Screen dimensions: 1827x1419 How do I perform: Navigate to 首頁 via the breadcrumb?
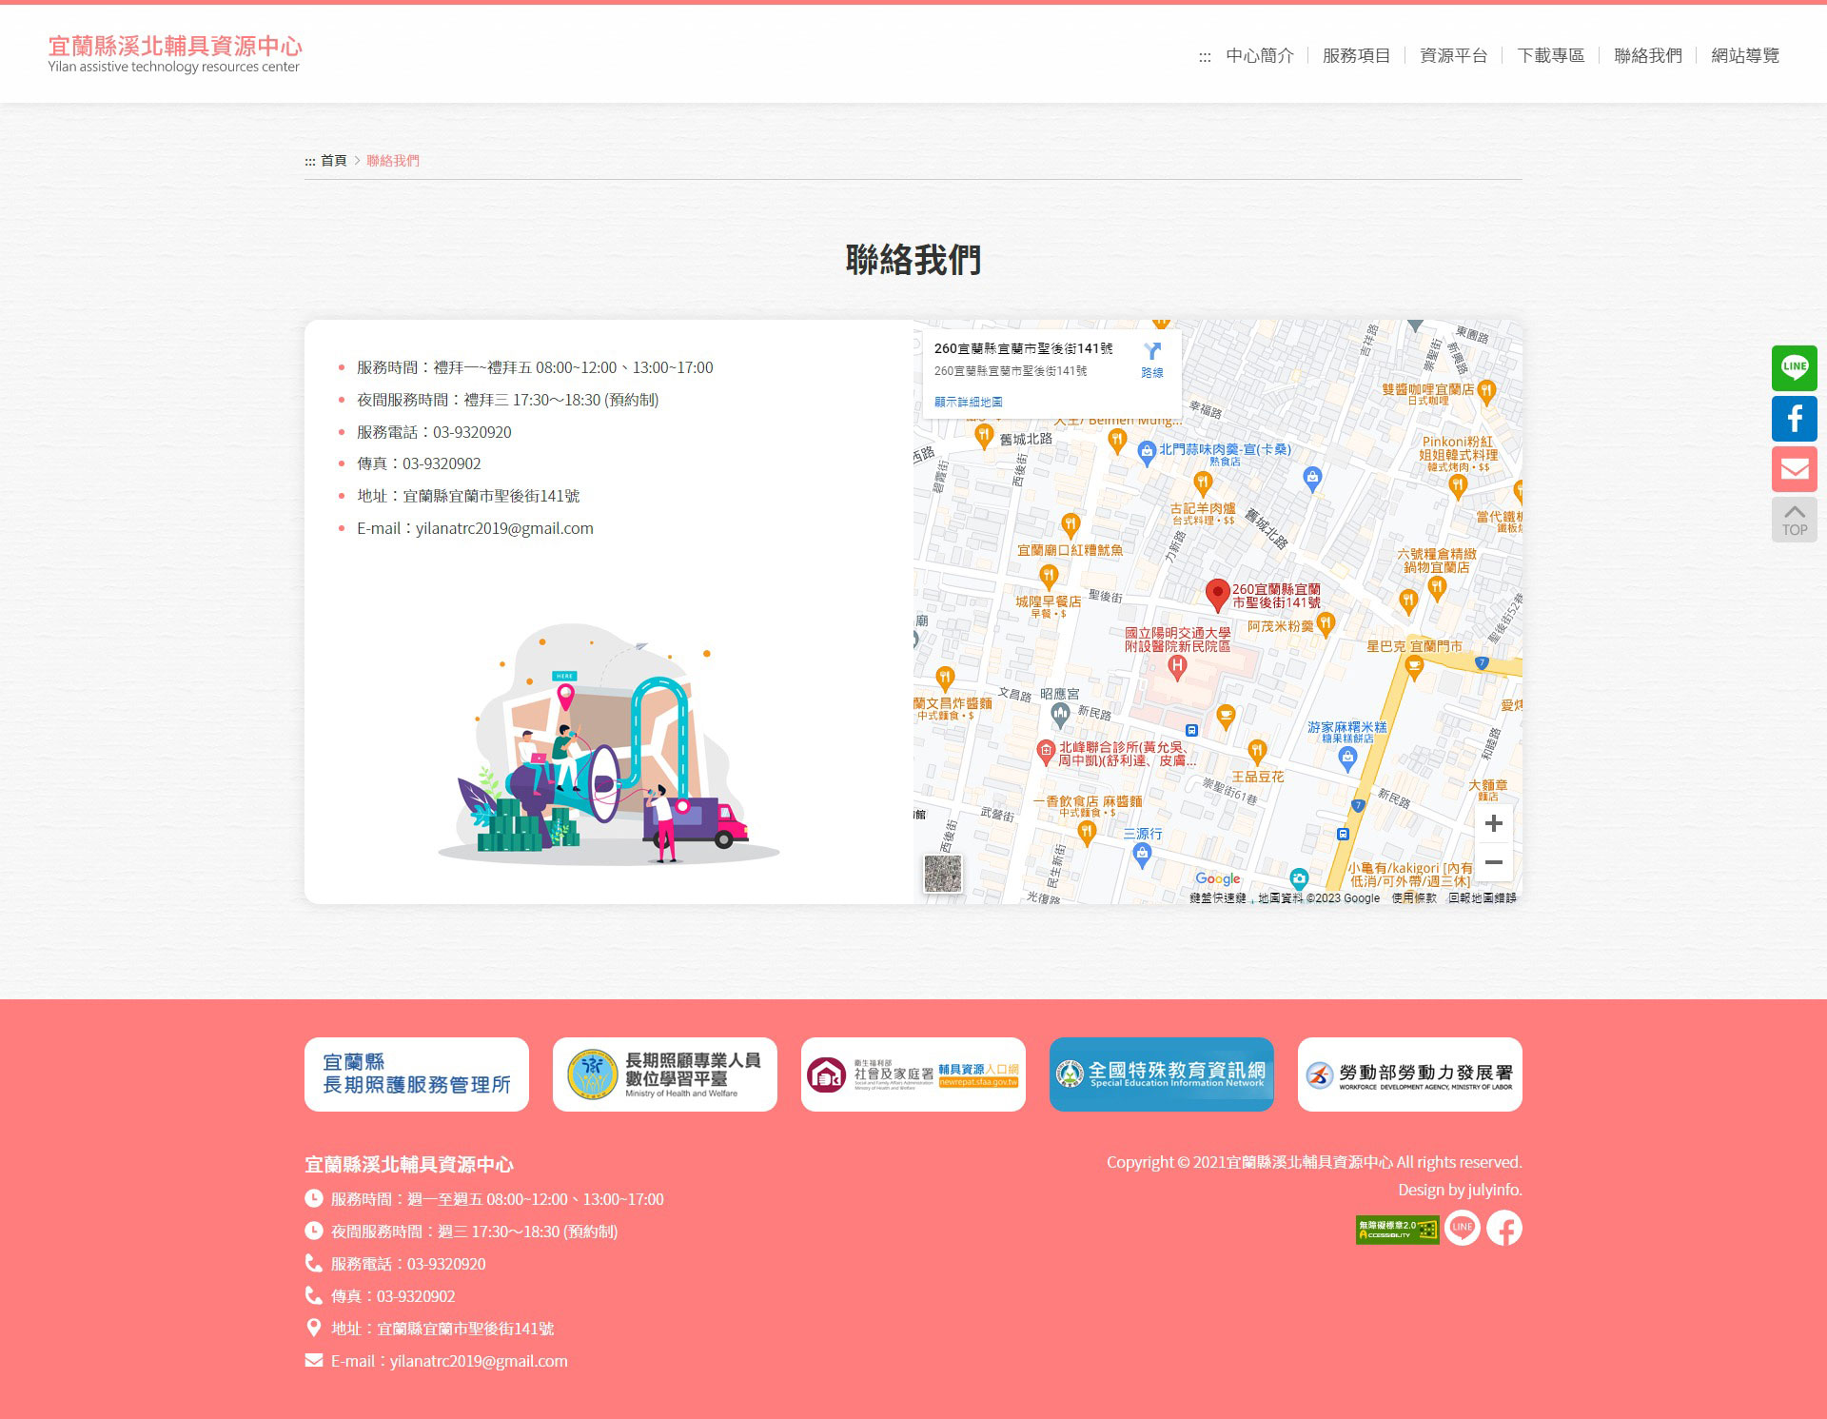(332, 160)
